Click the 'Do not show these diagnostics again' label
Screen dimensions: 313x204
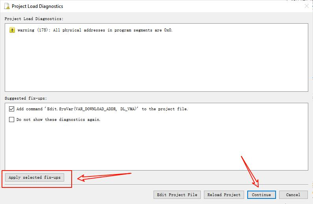click(x=58, y=119)
